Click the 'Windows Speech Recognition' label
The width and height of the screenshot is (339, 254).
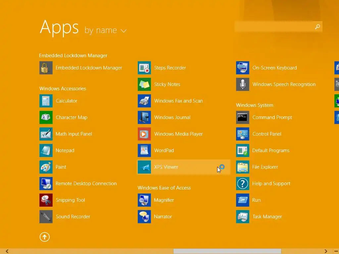point(284,84)
